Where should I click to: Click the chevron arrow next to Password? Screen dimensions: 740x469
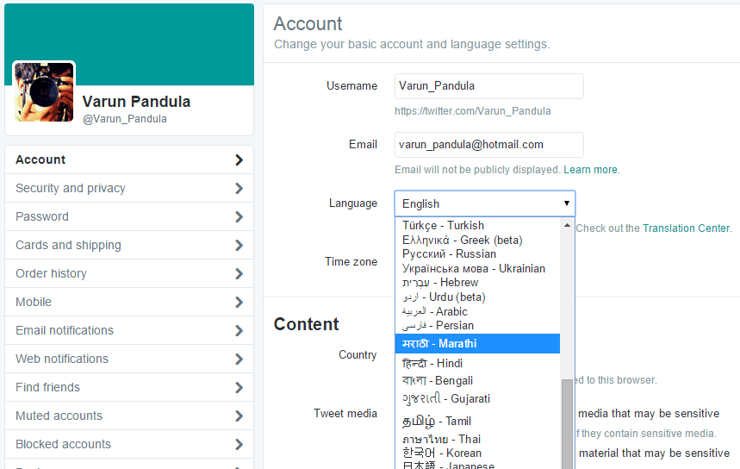pos(239,217)
